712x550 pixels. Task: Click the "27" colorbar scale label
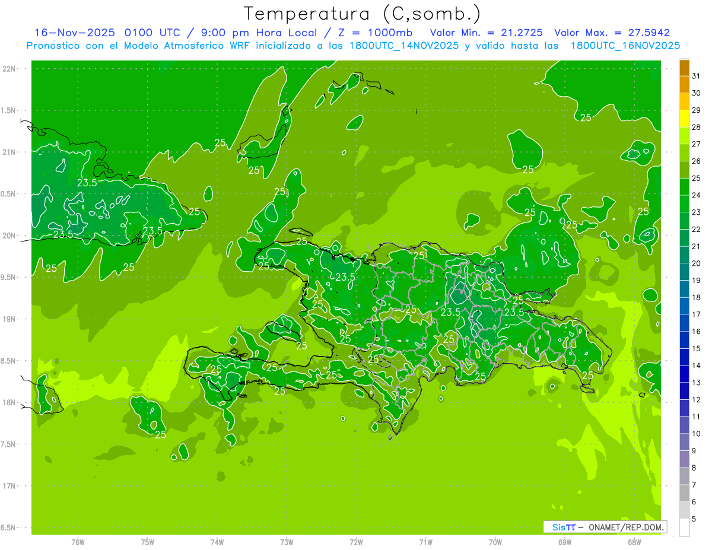(697, 144)
